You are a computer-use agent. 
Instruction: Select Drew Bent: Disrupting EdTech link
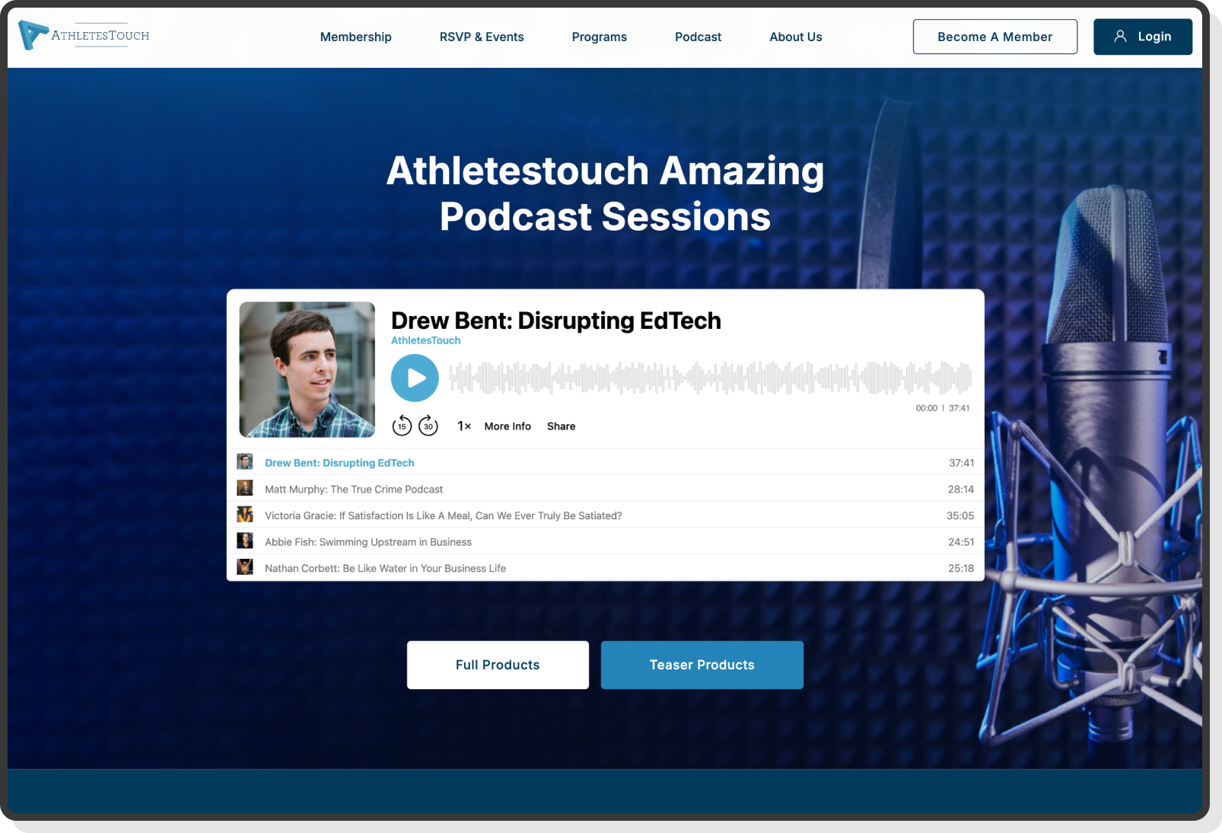(339, 462)
